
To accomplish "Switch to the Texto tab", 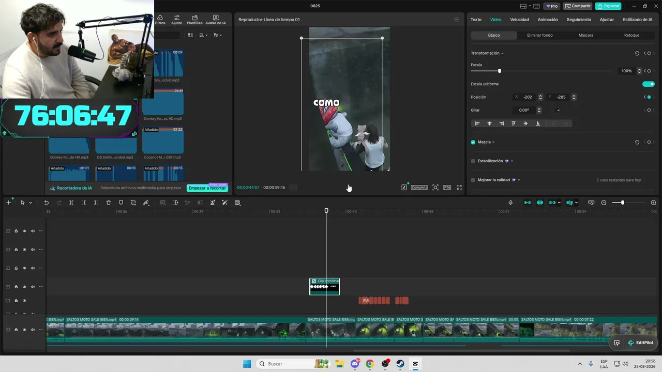I will point(476,20).
